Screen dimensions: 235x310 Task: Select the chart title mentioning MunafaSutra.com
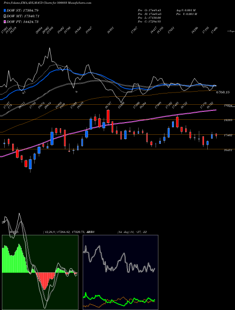tap(47, 3)
